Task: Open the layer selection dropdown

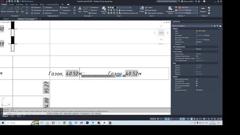Action: pos(120,7)
